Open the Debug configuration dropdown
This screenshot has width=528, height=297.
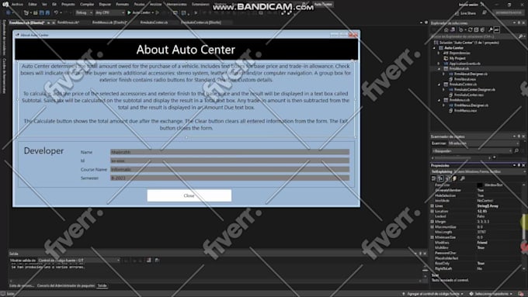[x=84, y=12]
